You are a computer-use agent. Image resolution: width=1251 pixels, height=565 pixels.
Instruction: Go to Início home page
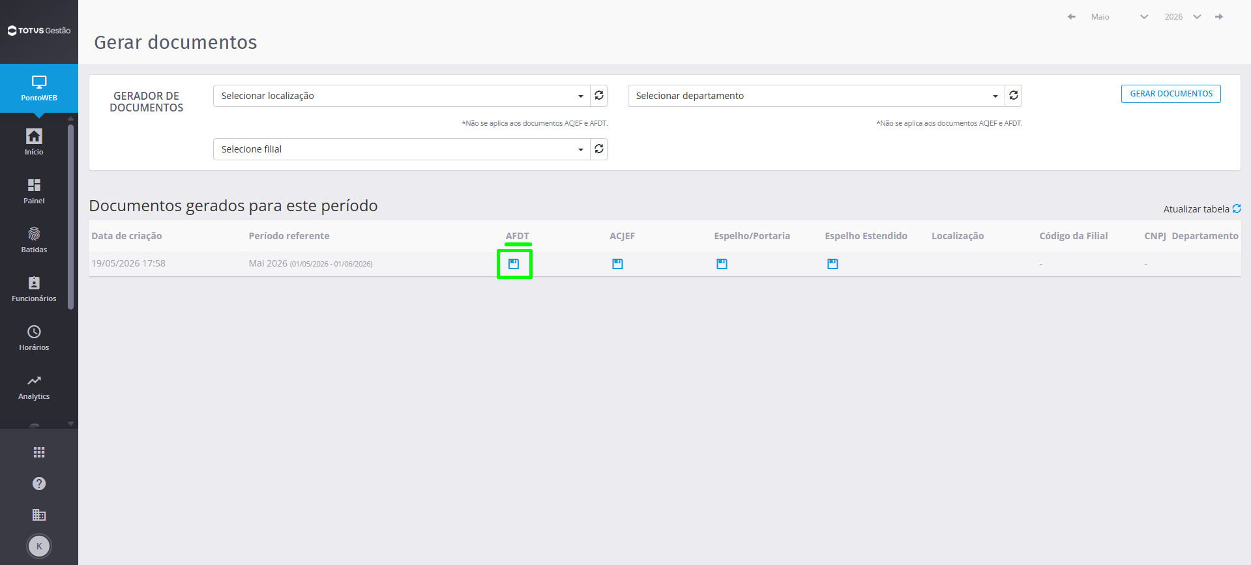tap(34, 142)
